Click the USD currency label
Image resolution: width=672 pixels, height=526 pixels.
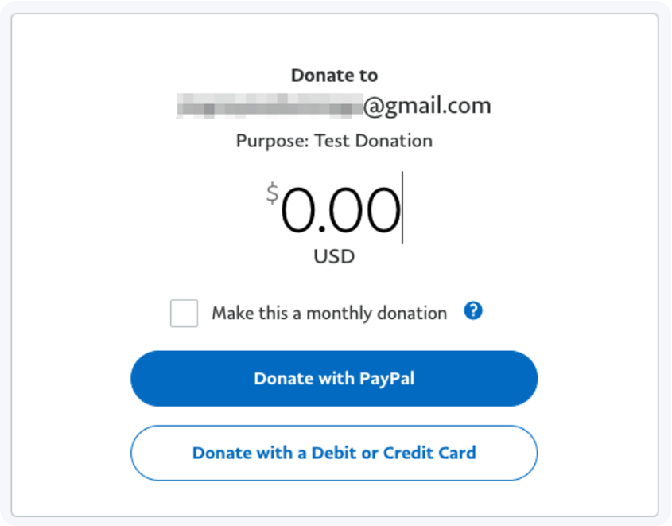(x=334, y=257)
